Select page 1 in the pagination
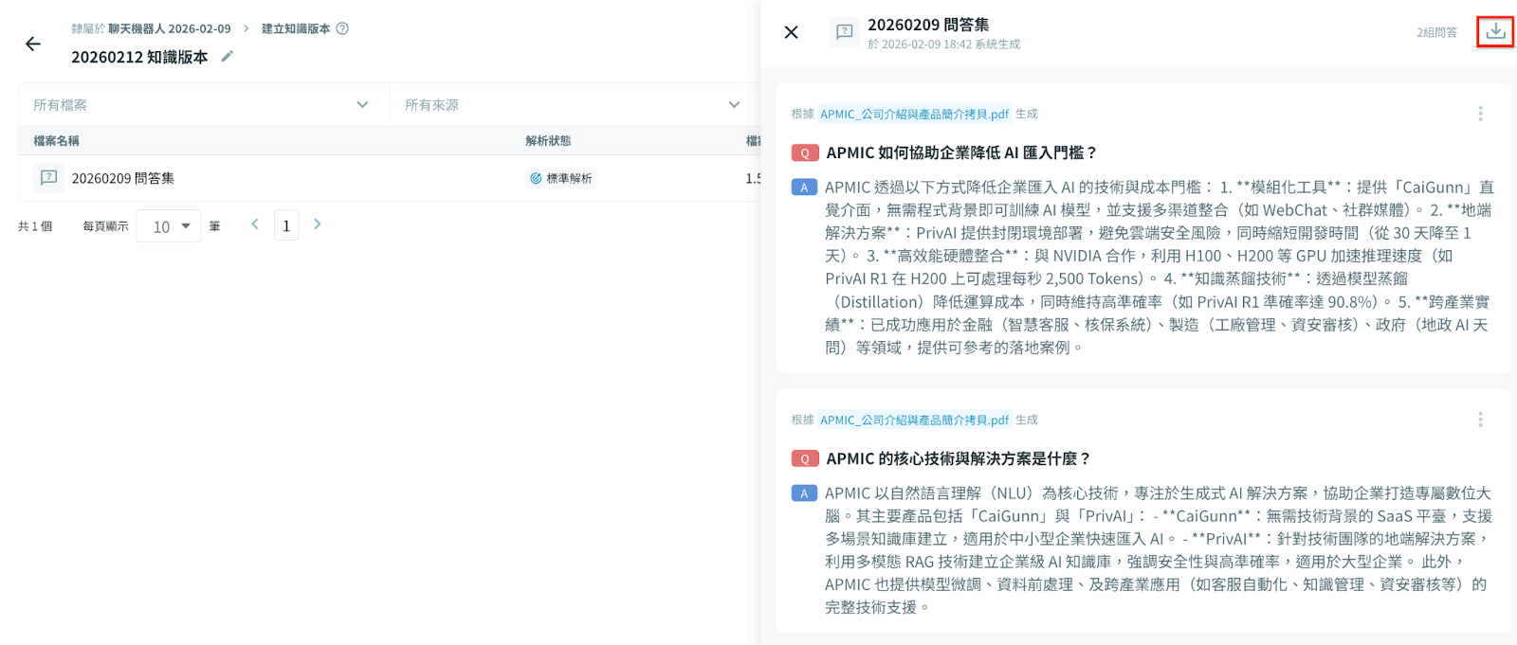The width and height of the screenshot is (1517, 645). point(286,225)
